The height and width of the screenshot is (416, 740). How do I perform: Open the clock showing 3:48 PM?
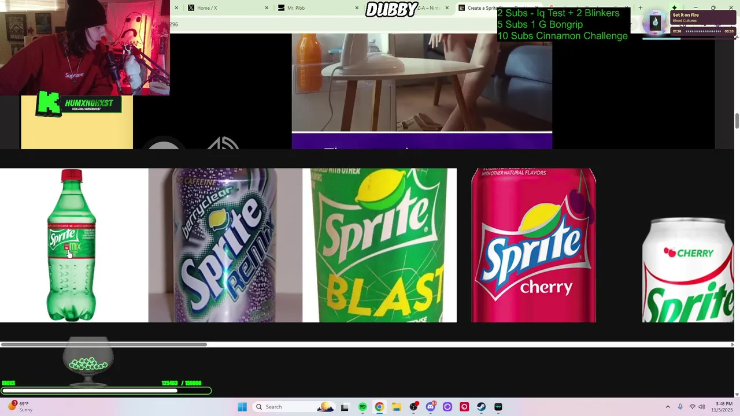724,407
